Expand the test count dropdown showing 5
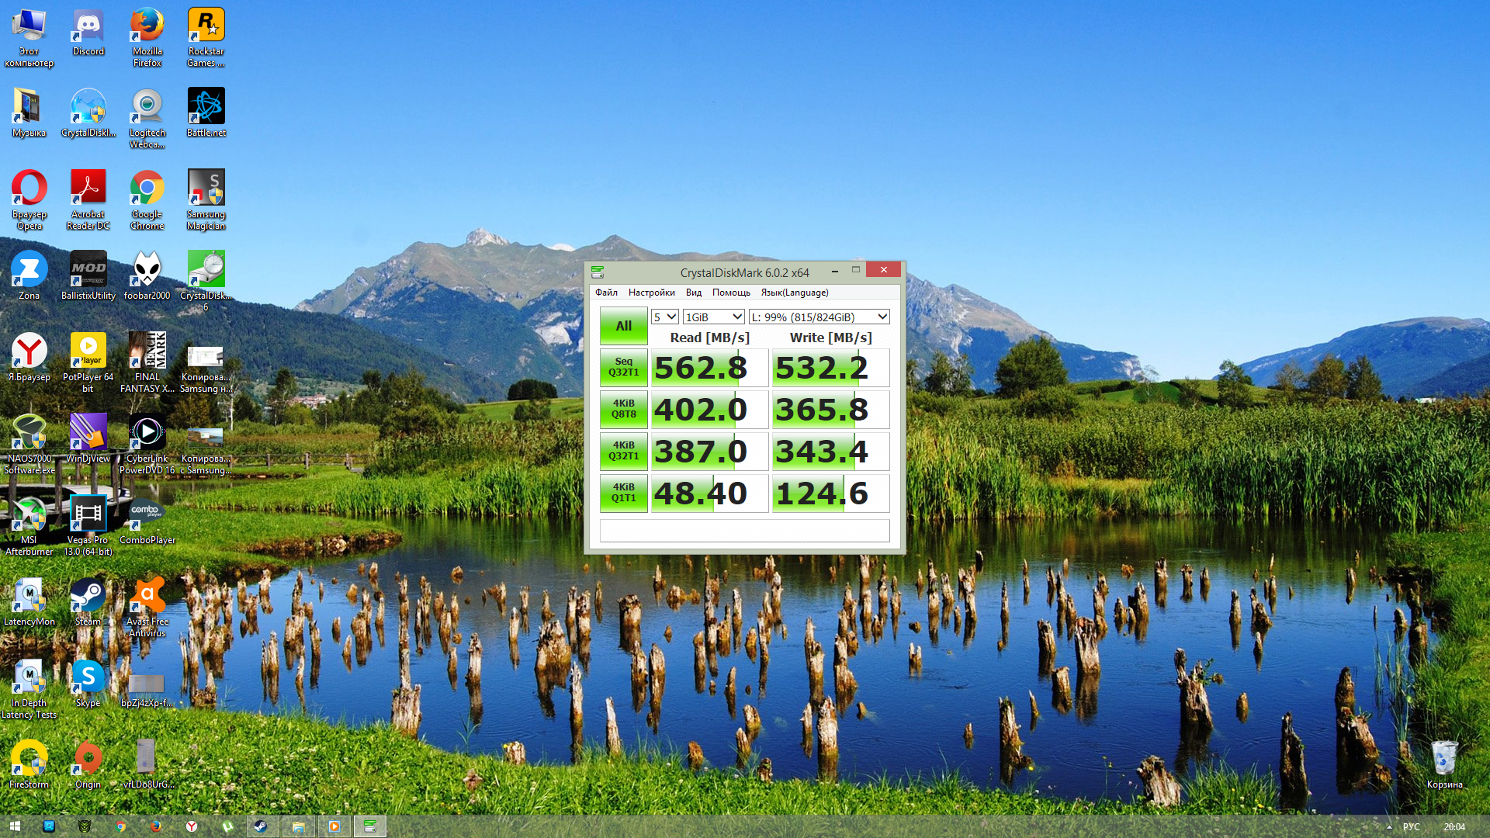This screenshot has width=1490, height=838. click(665, 317)
